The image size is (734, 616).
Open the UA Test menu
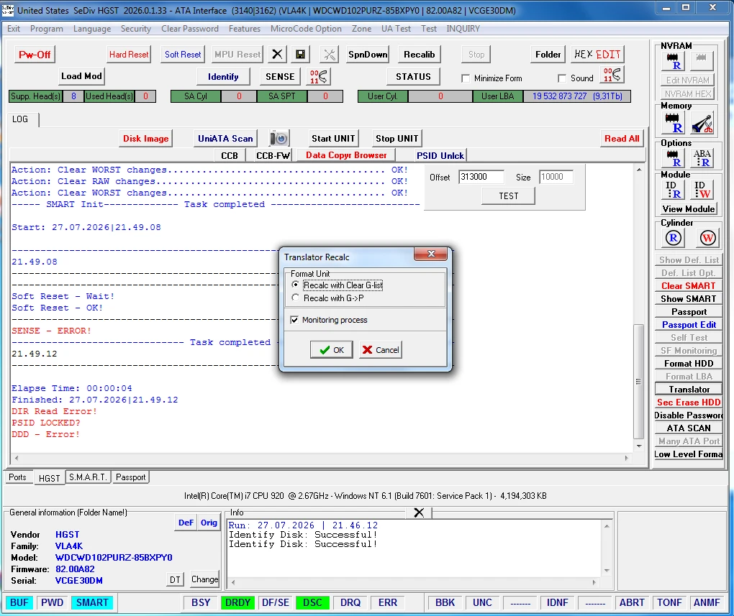click(396, 29)
